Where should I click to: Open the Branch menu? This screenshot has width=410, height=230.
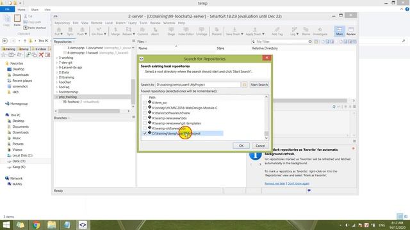point(120,23)
